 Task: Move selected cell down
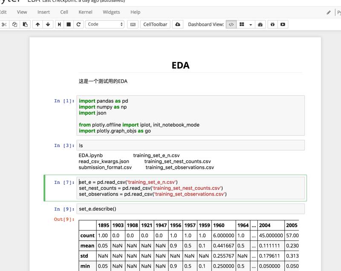tap(48, 24)
